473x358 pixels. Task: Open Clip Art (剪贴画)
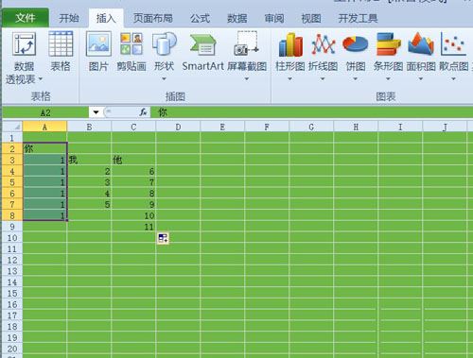coord(131,43)
